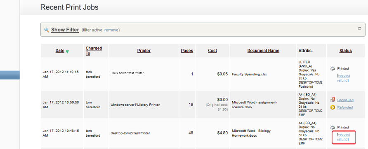Request refund for Faculty Spending.xlsx job
Viewport: 368px width, 149px height.
tap(343, 78)
